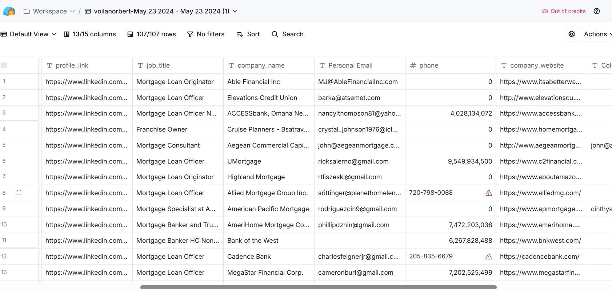612x294 pixels.
Task: Expand row 8 with the expand icon
Action: [19, 193]
